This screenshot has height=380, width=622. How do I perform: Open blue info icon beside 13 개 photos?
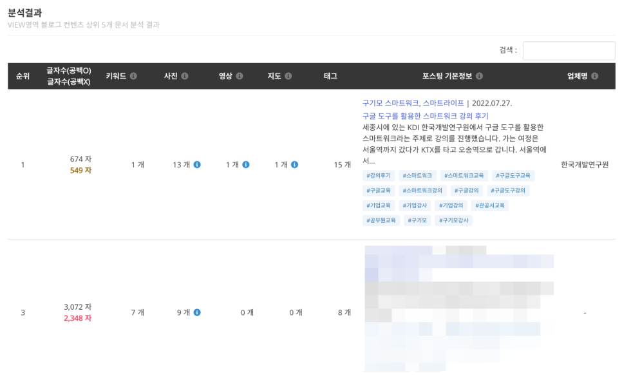(197, 165)
